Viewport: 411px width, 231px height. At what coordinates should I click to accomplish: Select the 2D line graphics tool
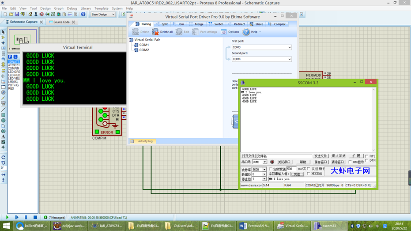(4, 110)
